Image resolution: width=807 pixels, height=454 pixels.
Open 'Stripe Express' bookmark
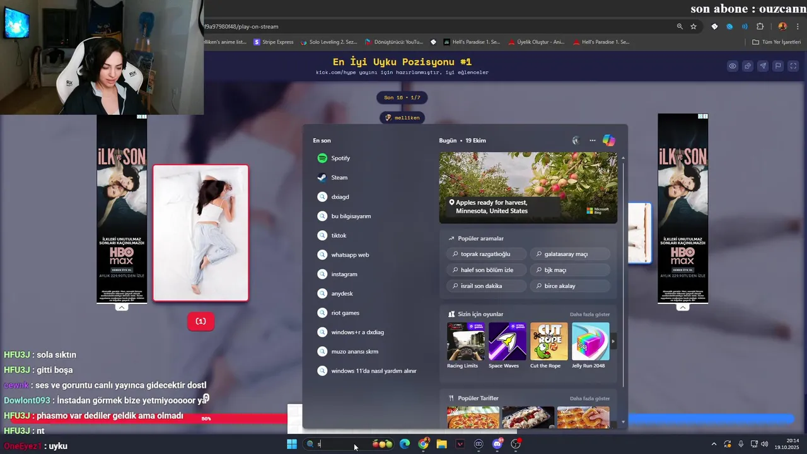pos(274,42)
